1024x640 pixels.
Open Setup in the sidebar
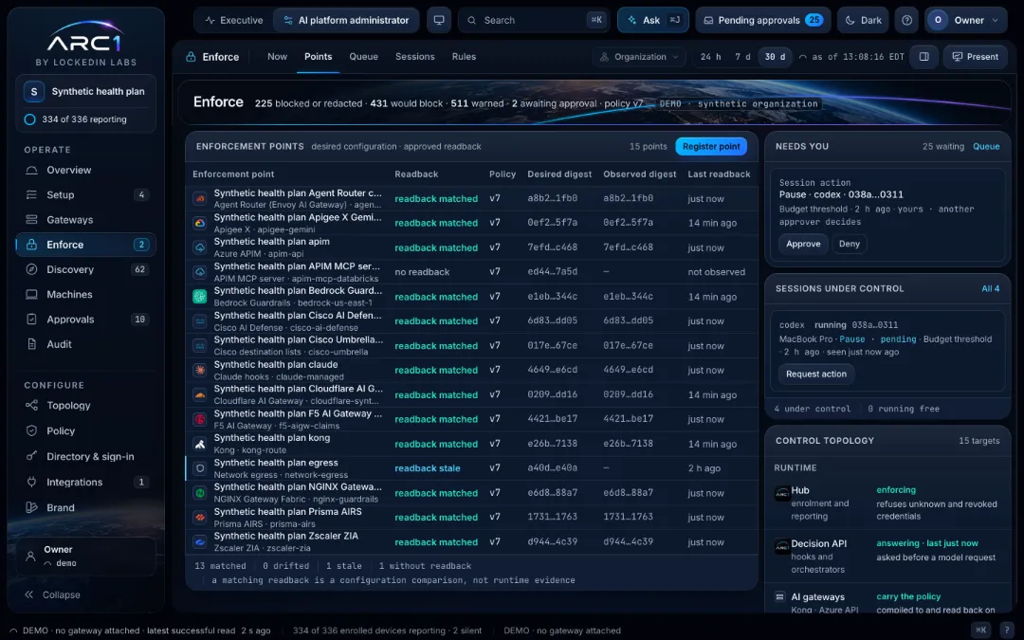point(85,194)
